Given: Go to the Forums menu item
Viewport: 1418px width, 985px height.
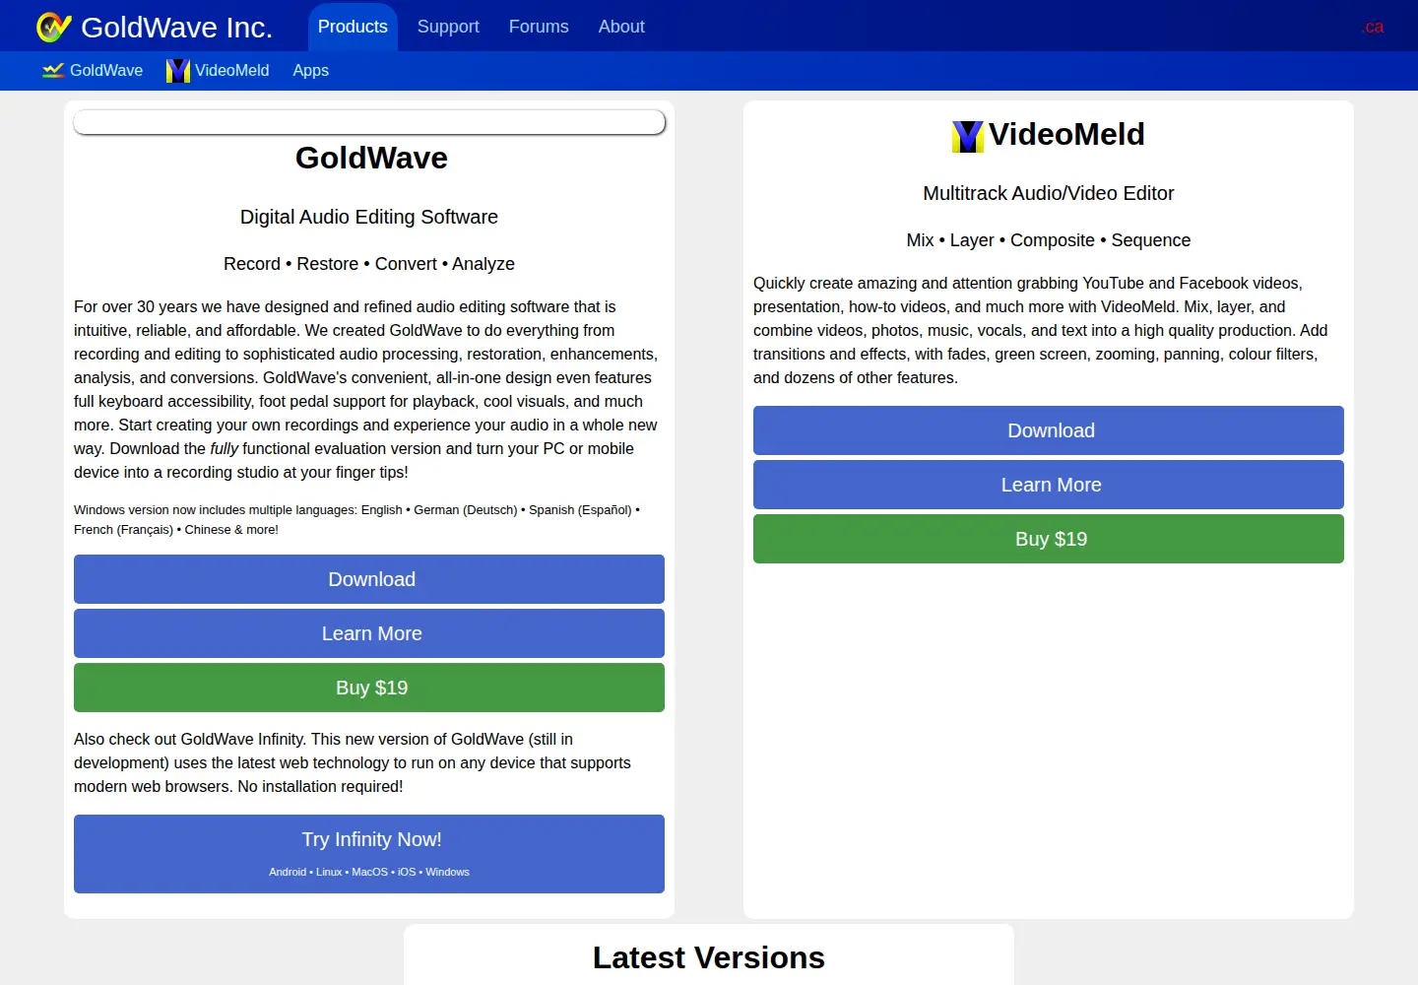Looking at the screenshot, I should (x=539, y=27).
